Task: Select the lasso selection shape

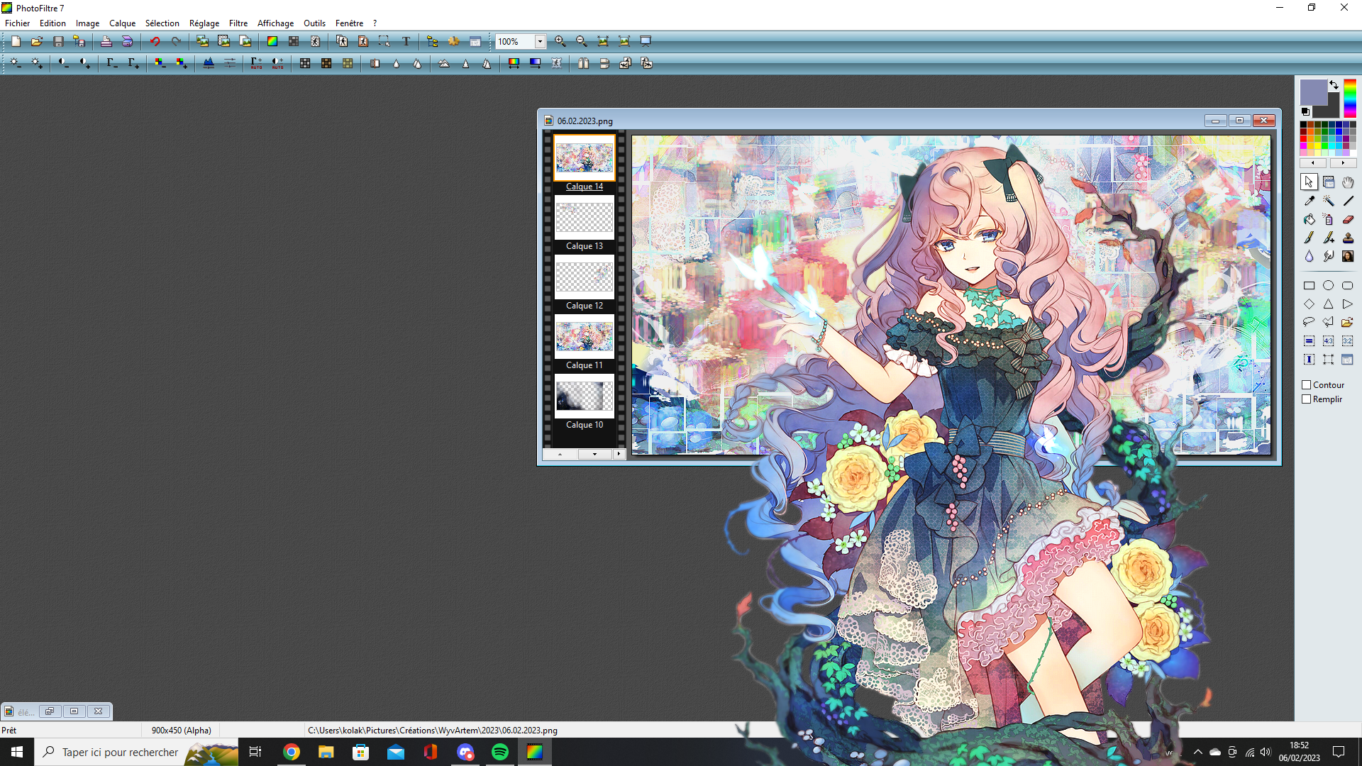Action: [1310, 322]
